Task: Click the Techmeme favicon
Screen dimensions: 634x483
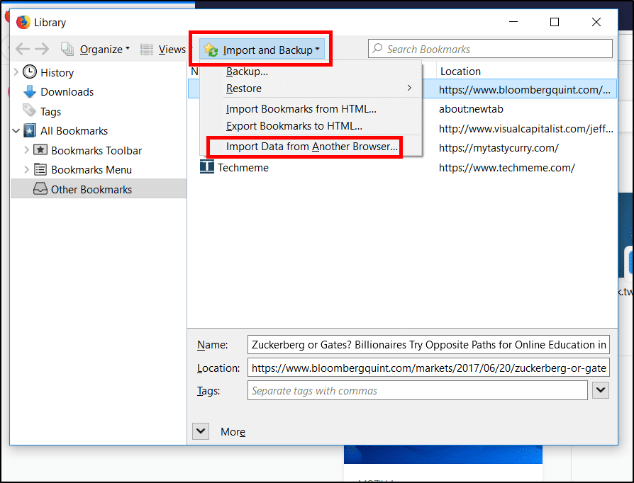Action: tap(206, 167)
